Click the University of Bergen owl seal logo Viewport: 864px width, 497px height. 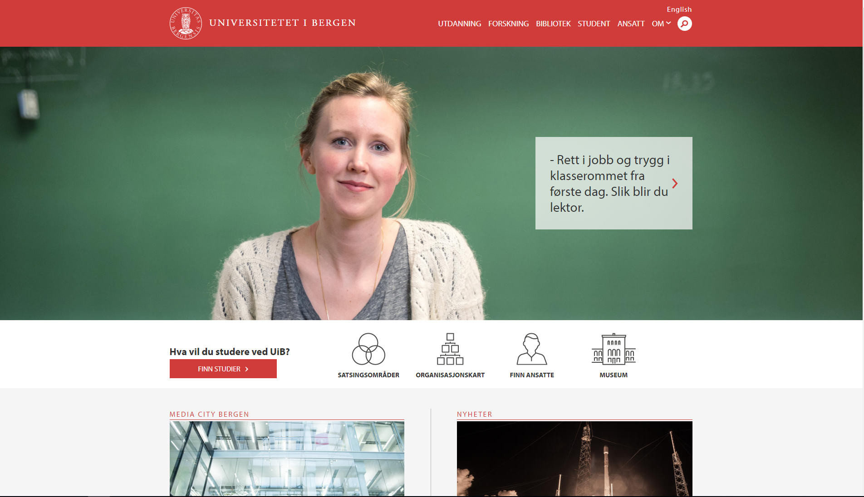186,23
